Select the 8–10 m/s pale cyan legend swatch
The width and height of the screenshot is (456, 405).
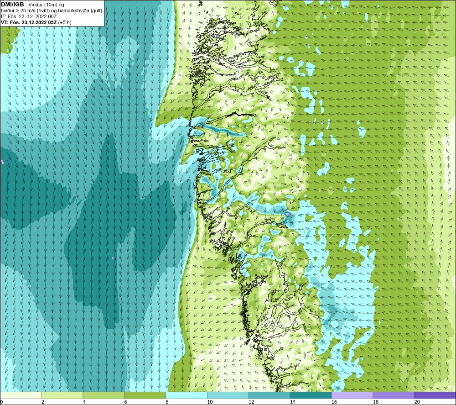187,395
